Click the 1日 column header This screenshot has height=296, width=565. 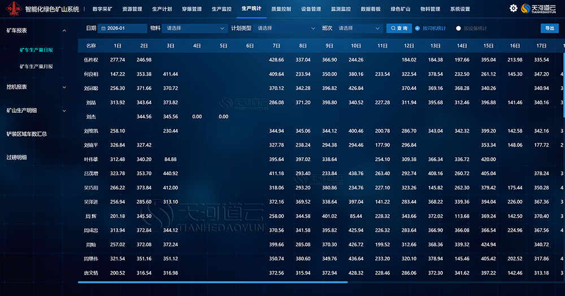click(118, 46)
